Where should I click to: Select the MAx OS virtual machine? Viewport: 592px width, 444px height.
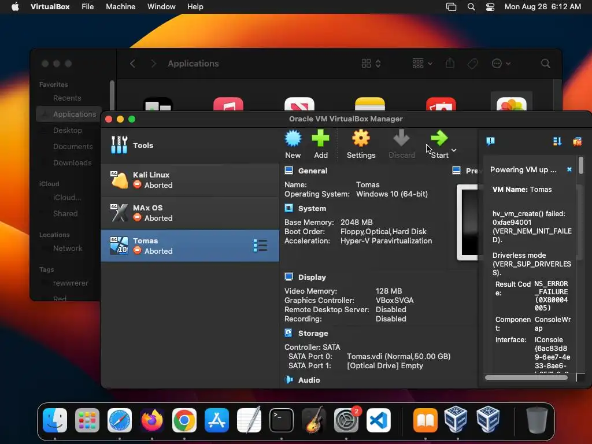point(190,213)
